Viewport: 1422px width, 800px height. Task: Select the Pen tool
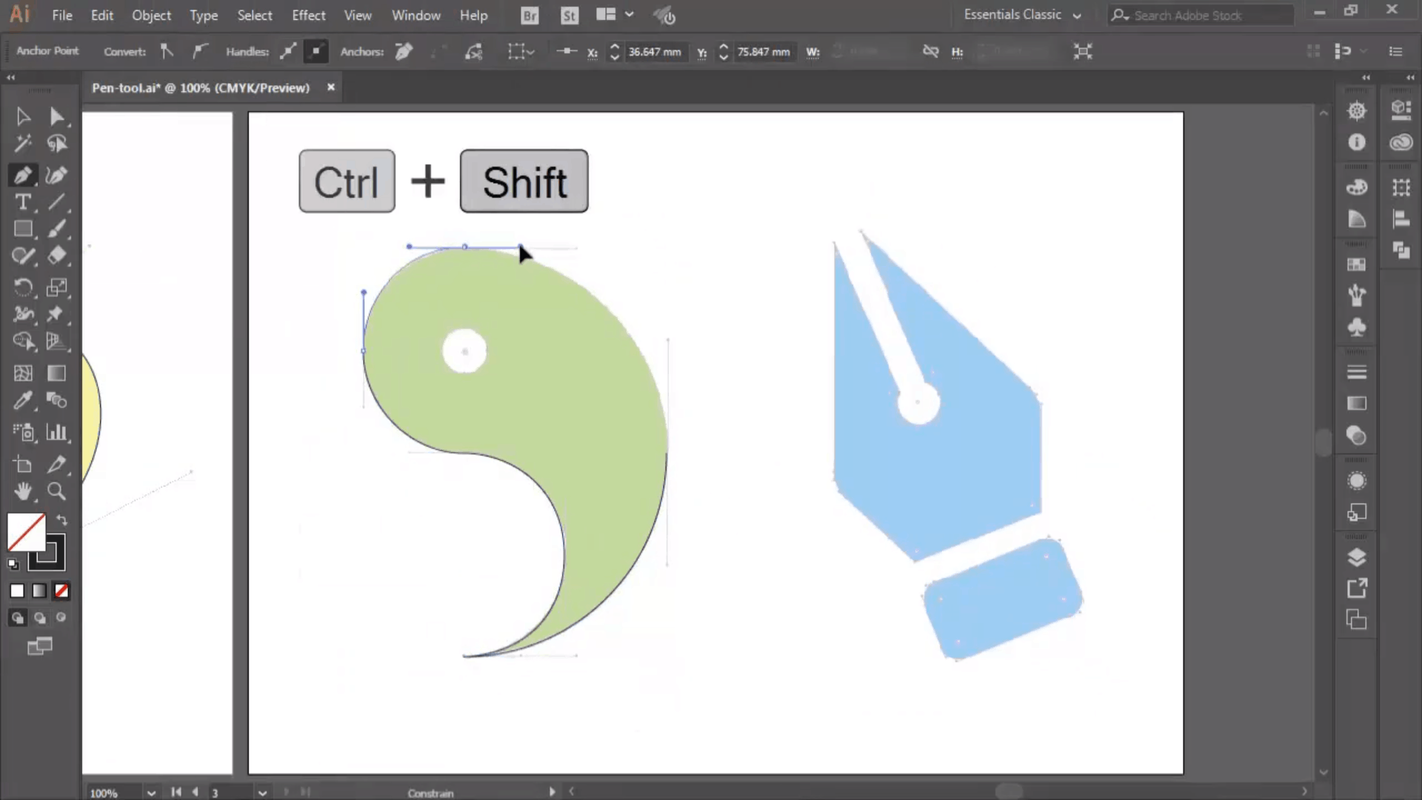coord(23,175)
